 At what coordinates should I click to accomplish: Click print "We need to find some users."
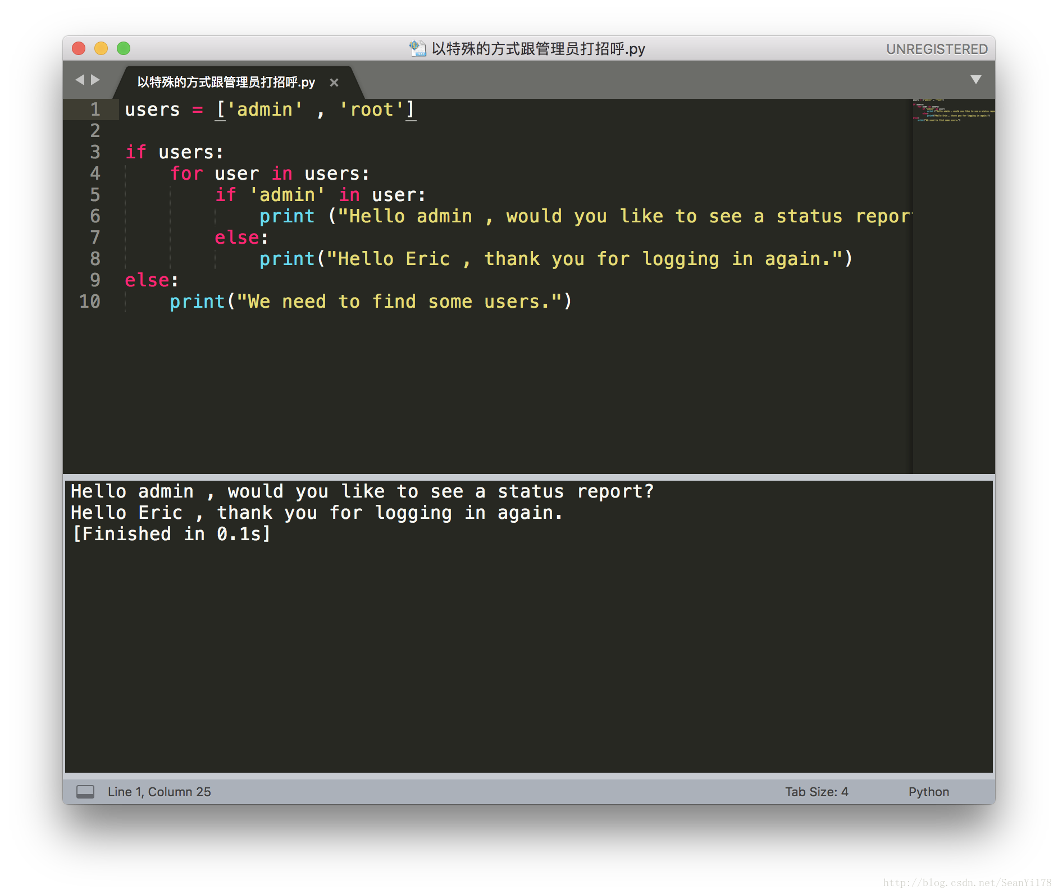point(371,302)
